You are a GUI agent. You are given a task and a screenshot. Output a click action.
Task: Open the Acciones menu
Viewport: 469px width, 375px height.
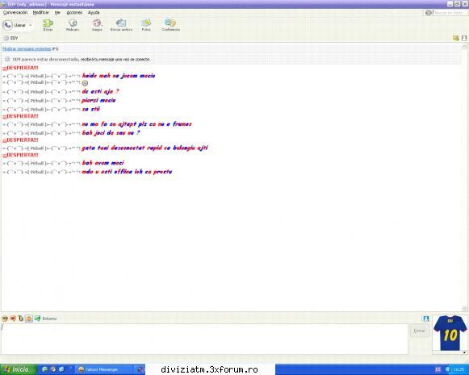(74, 13)
